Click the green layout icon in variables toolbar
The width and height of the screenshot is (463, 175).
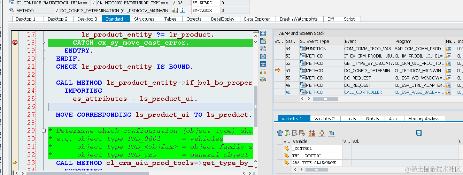point(331,133)
